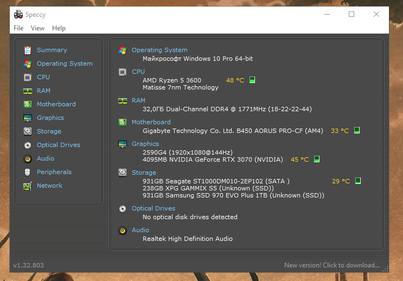Maximize the Speccy window
Viewport: 403px width, 281px height.
351,15
